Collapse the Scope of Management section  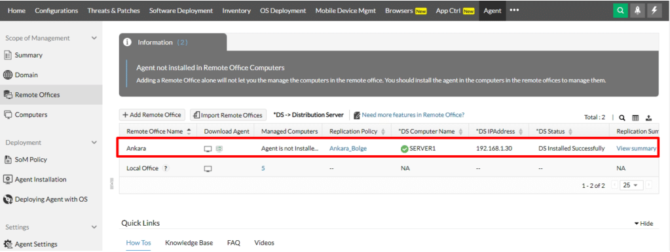click(94, 38)
